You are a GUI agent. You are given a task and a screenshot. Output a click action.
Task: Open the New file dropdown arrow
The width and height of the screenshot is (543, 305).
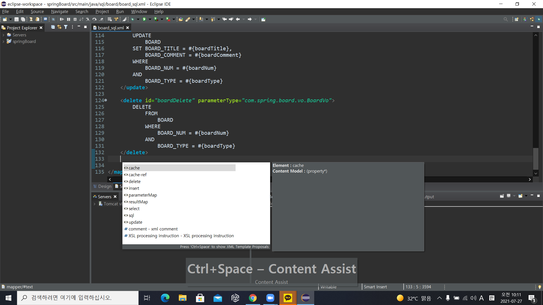click(x=10, y=19)
